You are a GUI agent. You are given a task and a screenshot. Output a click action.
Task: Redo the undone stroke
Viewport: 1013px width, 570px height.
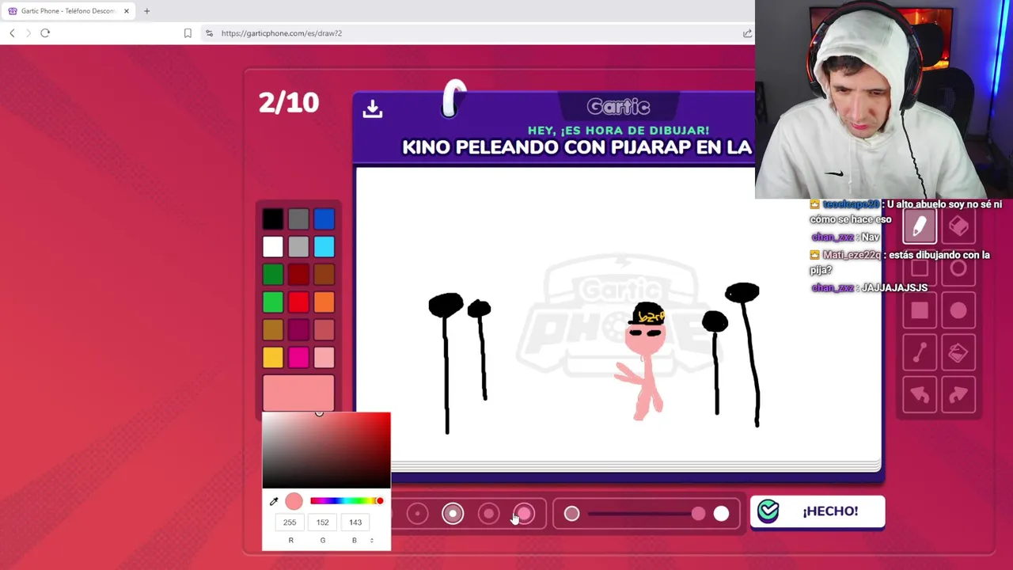[x=958, y=395]
